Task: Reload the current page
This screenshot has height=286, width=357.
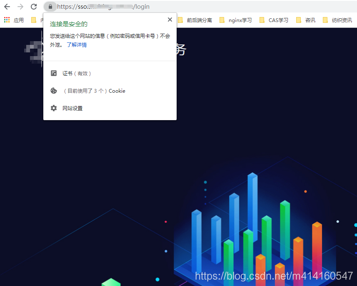Action: point(34,7)
